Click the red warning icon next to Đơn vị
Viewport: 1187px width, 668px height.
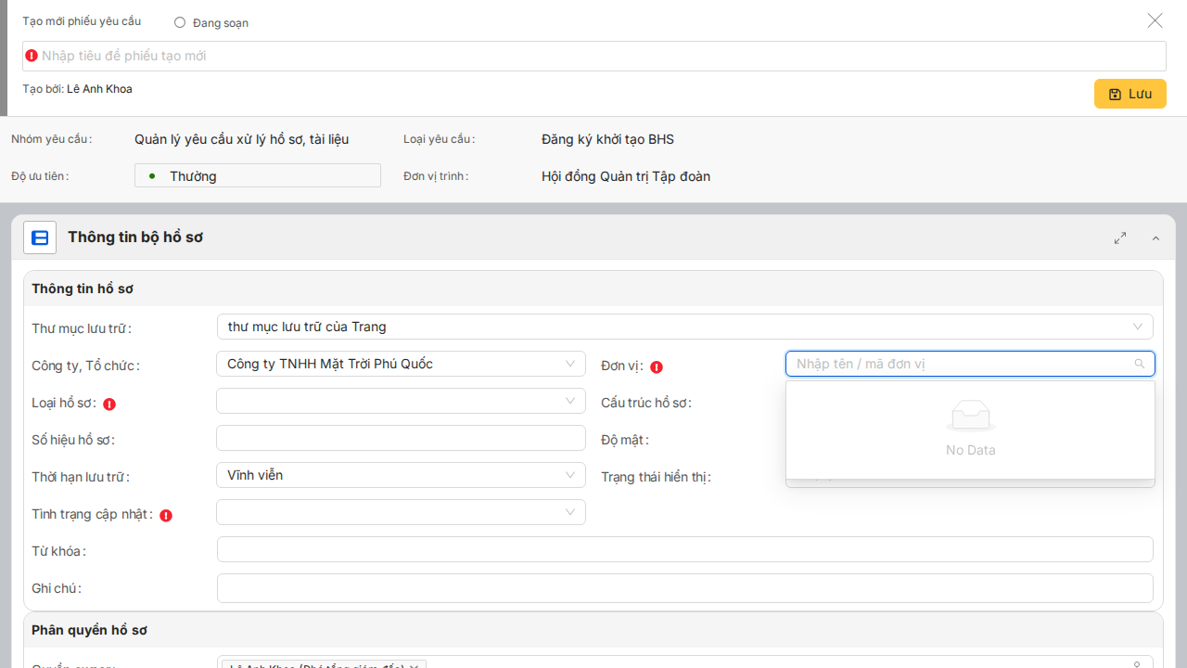[657, 367]
